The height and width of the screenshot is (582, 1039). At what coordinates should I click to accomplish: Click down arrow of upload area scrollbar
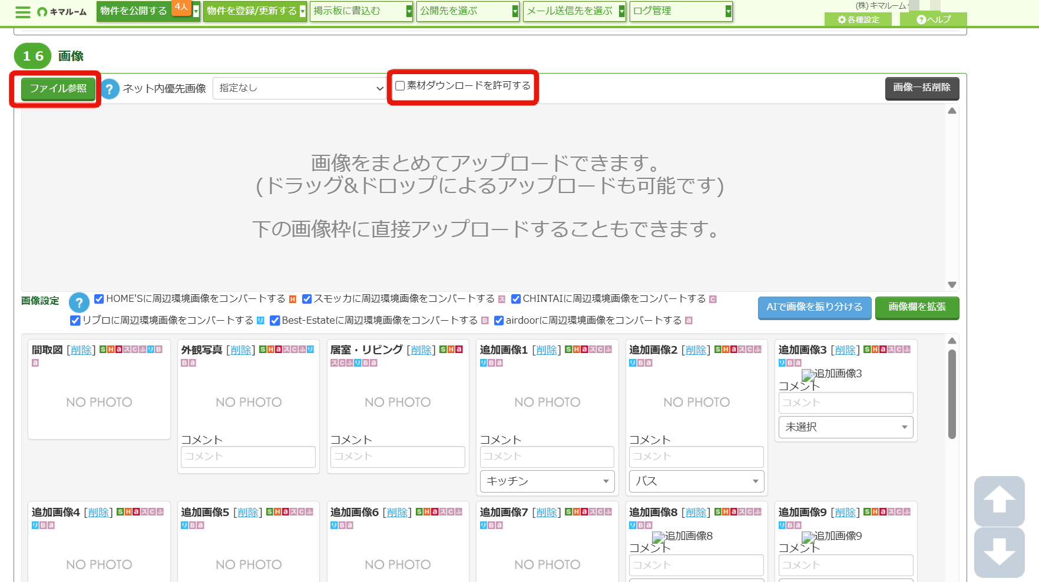click(x=952, y=285)
